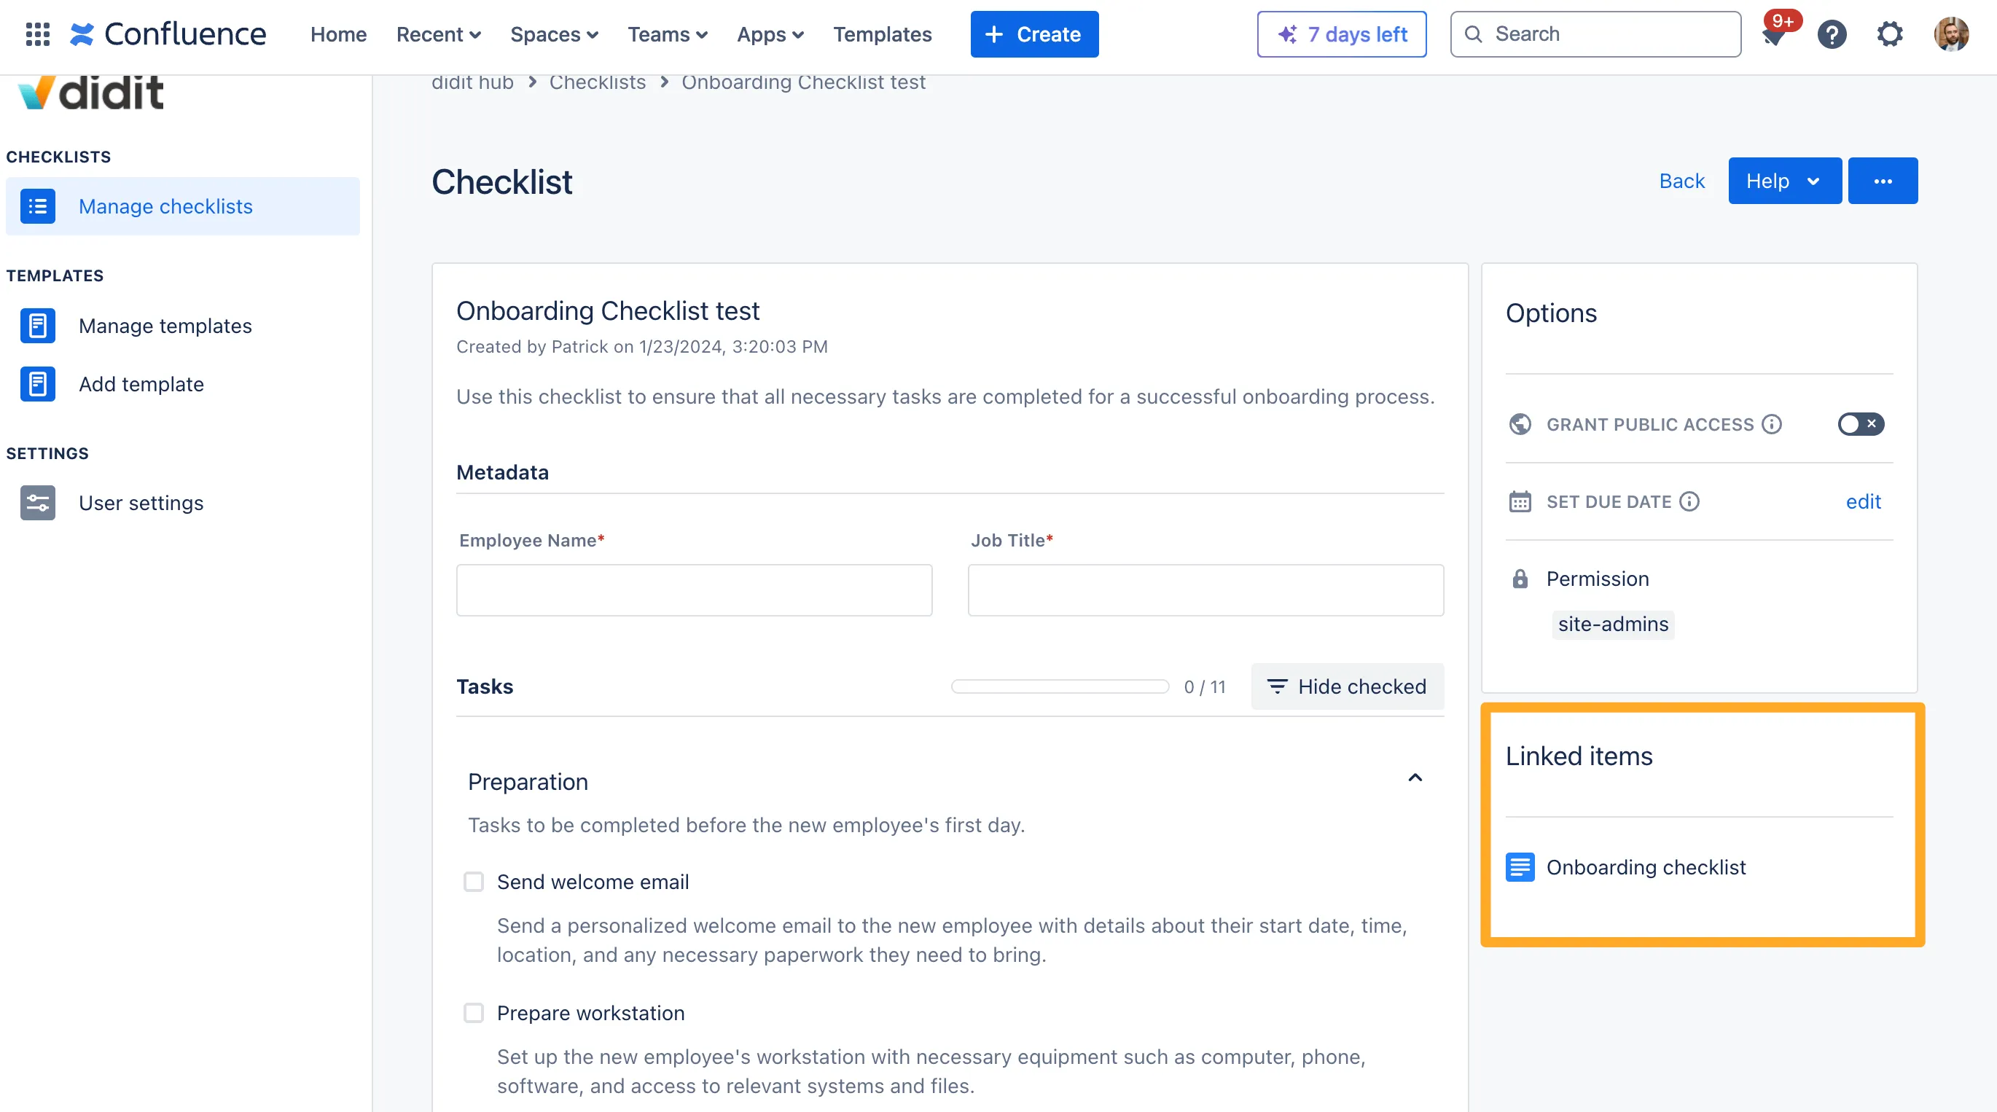Click the Manage templates document icon

(x=37, y=326)
